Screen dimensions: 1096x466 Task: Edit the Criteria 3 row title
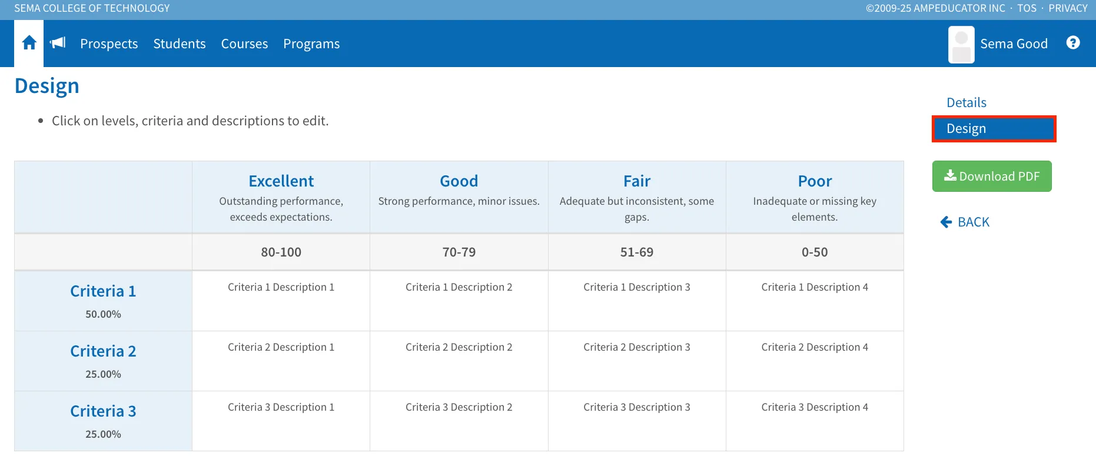click(x=103, y=411)
